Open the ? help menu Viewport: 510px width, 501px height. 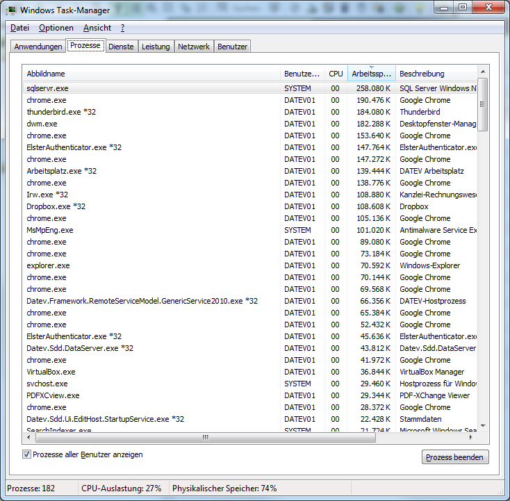coord(122,28)
